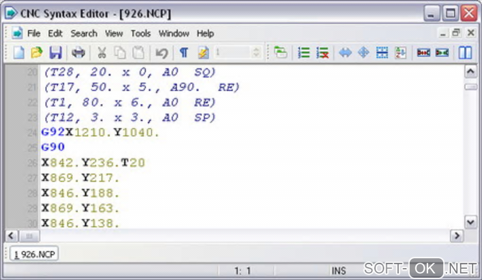Click the spinner arrows beside the number field
This screenshot has height=280, width=482.
pyautogui.click(x=256, y=52)
